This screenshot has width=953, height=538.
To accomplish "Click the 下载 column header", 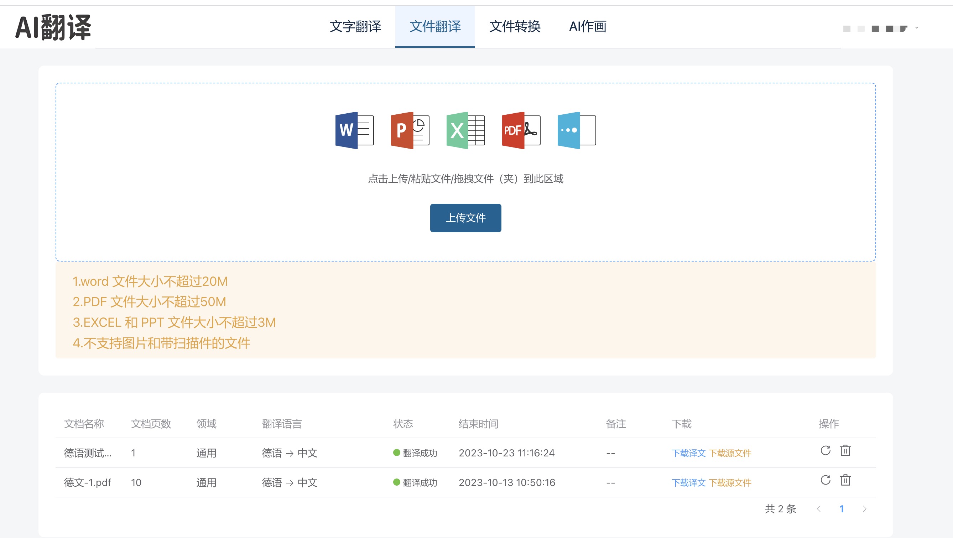I will click(x=682, y=424).
